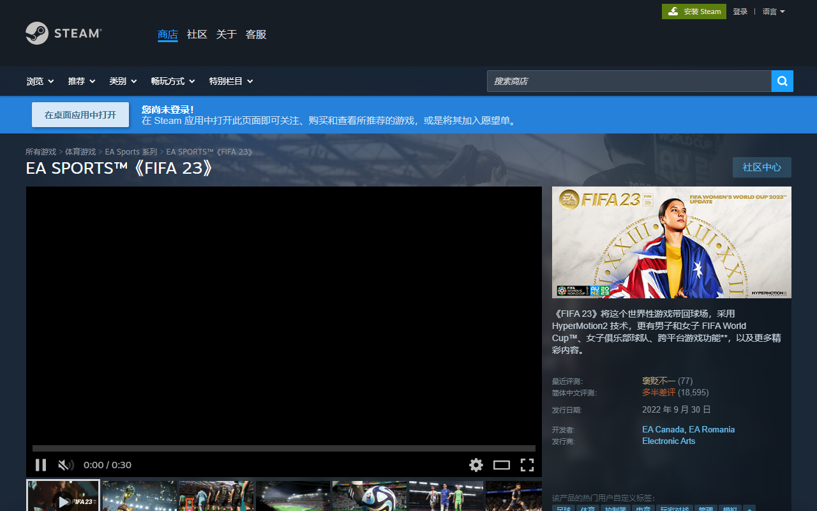Expand the 畅玩方式 ways to play menu
The image size is (817, 511).
tap(173, 81)
